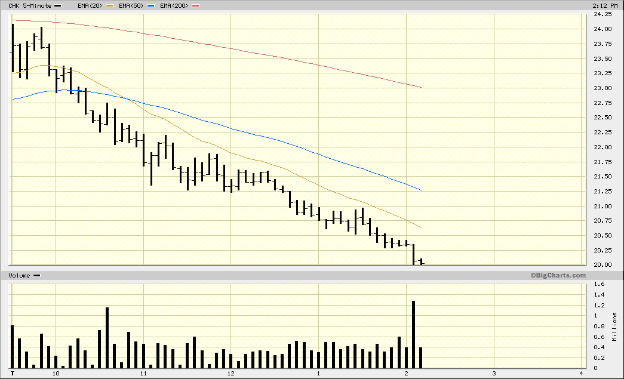This screenshot has height=379, width=624.
Task: Click the EMA(20) legend label
Action: point(90,6)
